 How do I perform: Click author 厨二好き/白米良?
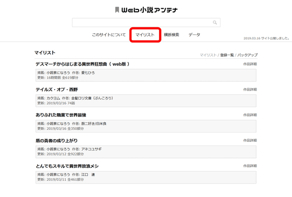[94, 124]
